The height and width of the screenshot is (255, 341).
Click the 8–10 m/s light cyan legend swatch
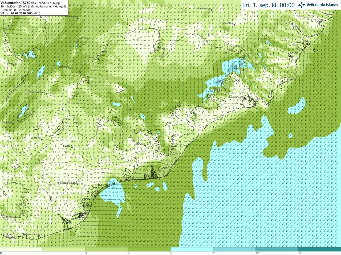pyautogui.click(x=192, y=249)
